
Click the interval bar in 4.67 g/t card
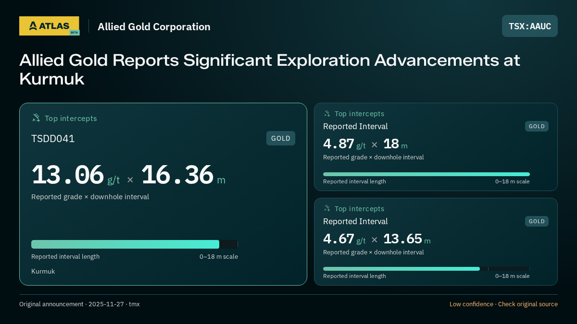click(x=426, y=269)
